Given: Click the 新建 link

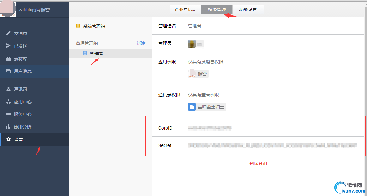Looking at the screenshot, I should click(141, 43).
